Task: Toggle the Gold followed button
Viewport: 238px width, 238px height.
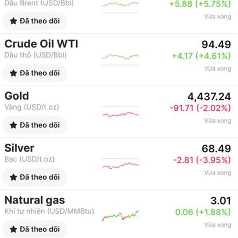Action: point(35,125)
